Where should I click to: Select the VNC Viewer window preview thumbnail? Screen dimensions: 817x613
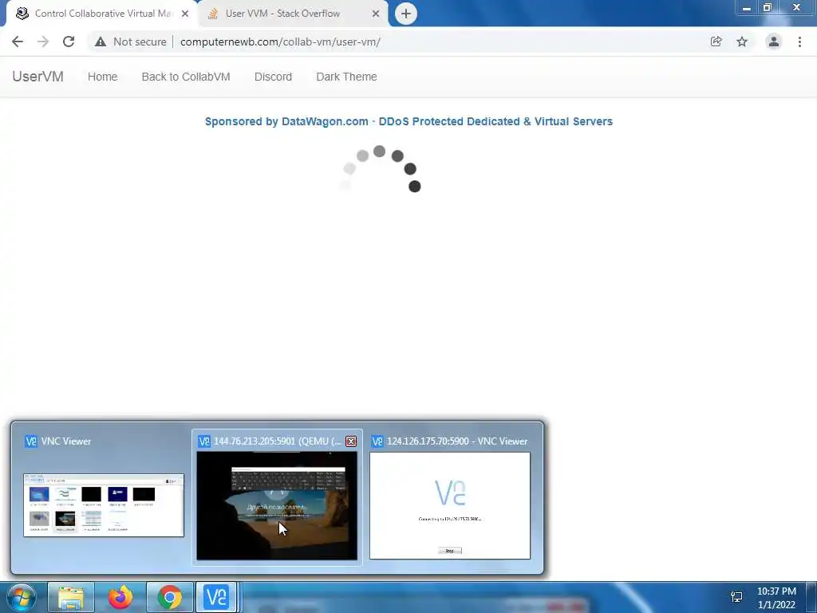[104, 505]
